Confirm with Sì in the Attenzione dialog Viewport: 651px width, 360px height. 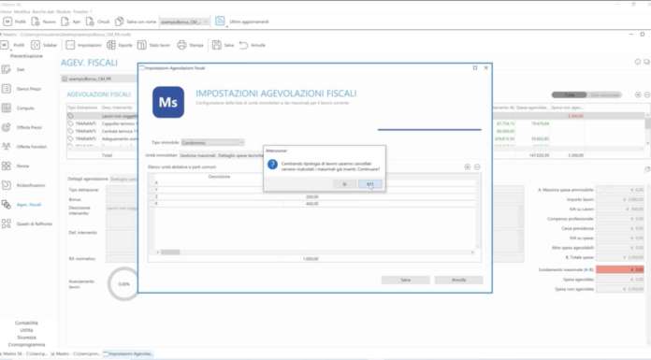point(344,184)
